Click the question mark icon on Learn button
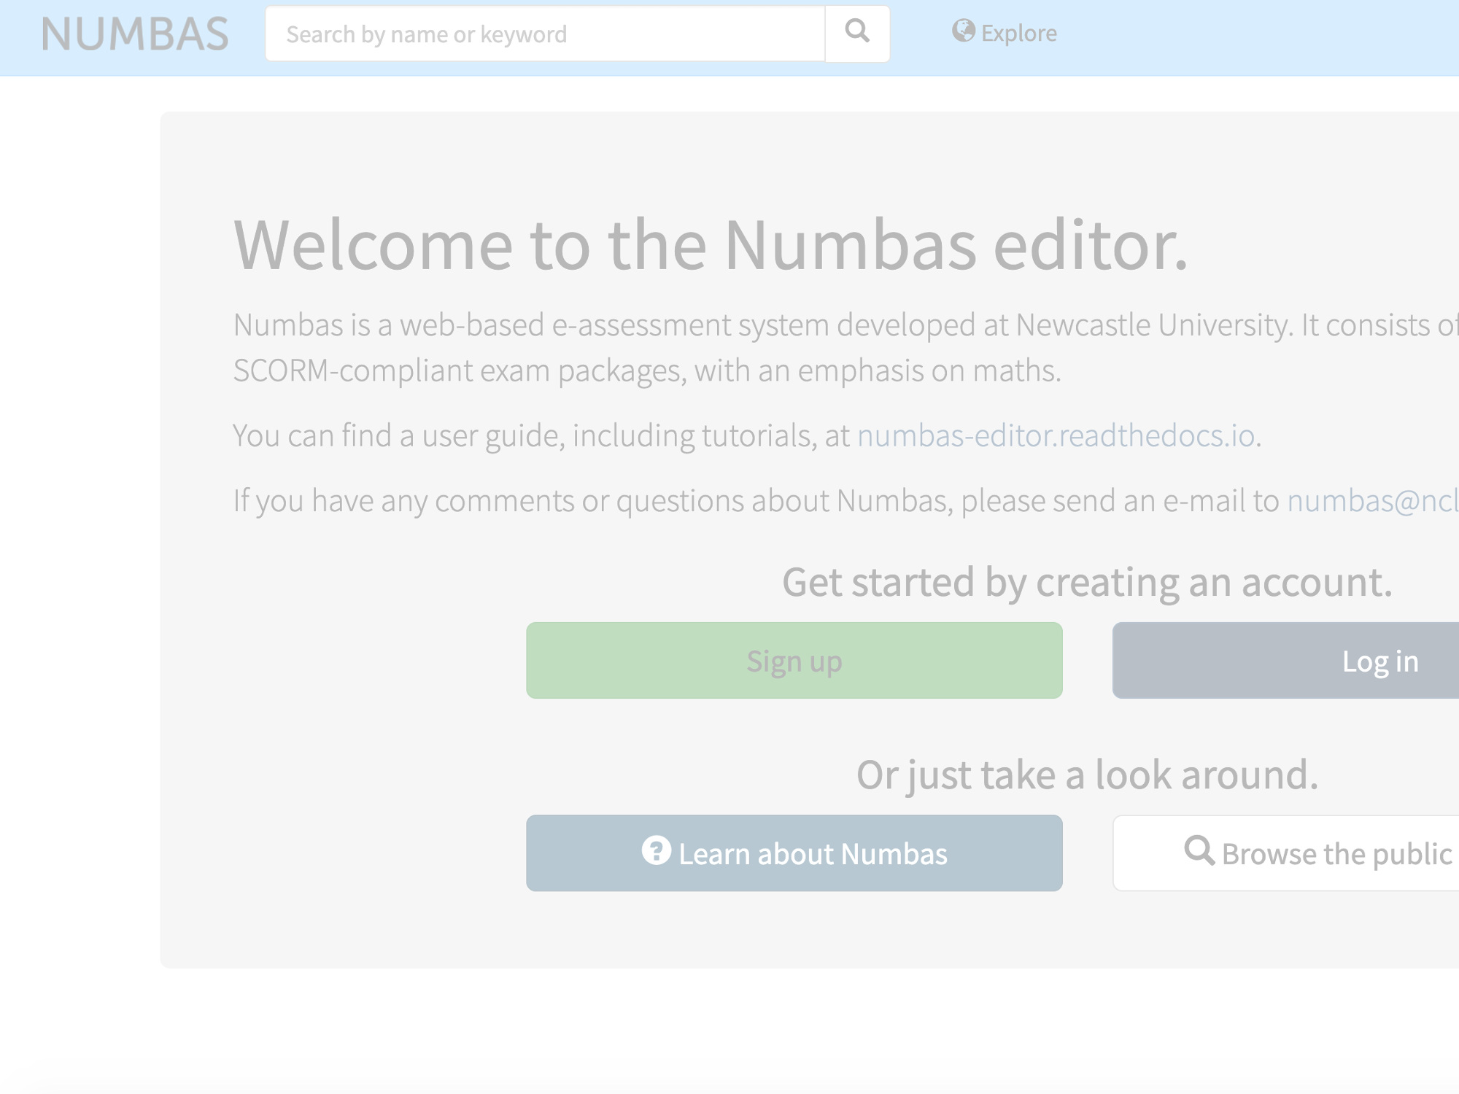The height and width of the screenshot is (1094, 1459). coord(656,850)
